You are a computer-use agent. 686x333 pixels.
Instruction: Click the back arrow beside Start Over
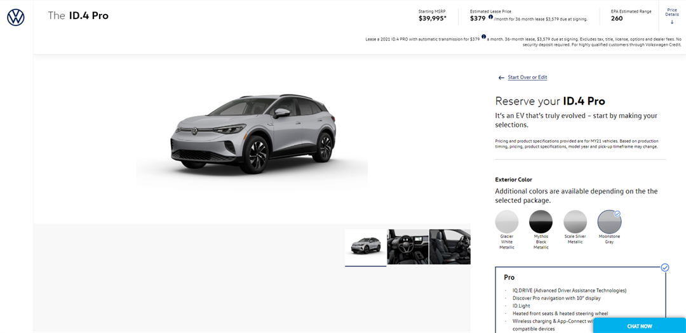[x=501, y=77]
